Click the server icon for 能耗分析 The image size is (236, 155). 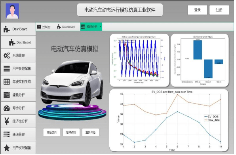(x=7, y=95)
